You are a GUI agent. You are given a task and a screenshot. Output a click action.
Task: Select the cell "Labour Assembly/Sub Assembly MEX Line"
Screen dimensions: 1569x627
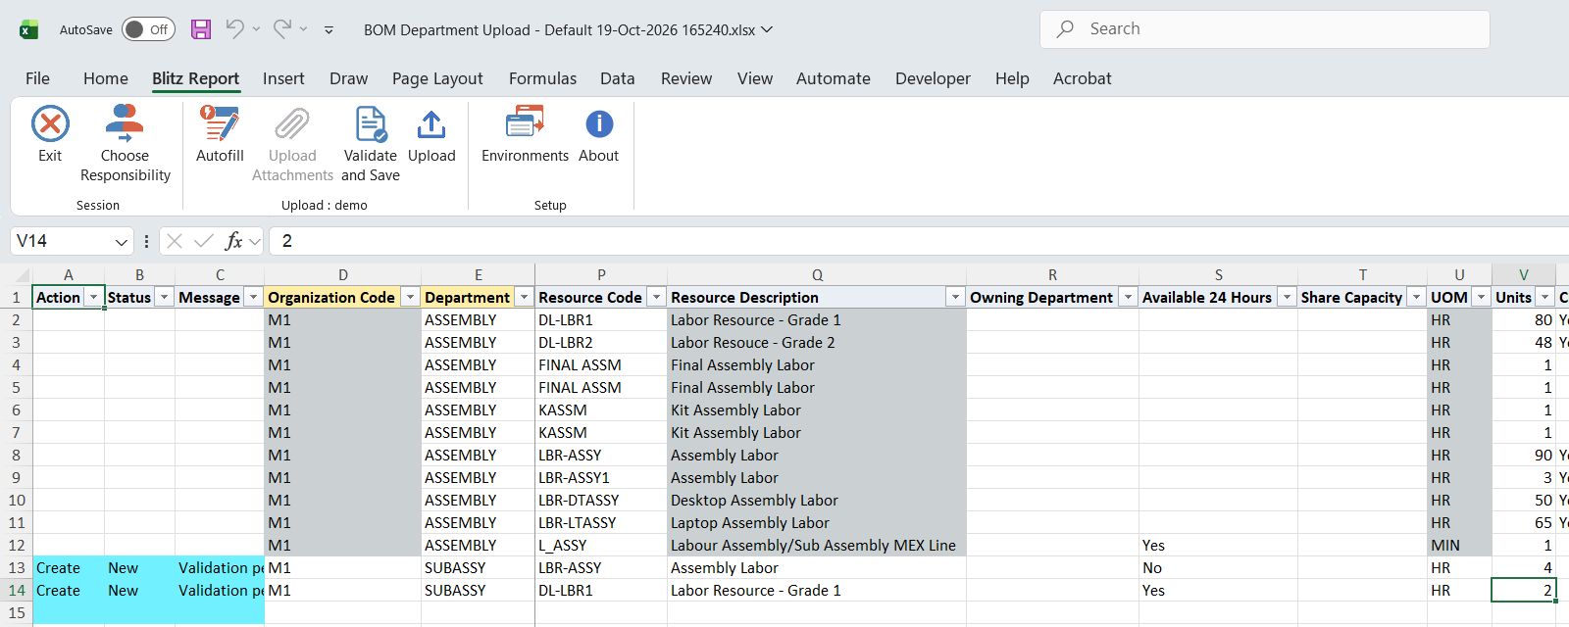pyautogui.click(x=817, y=546)
